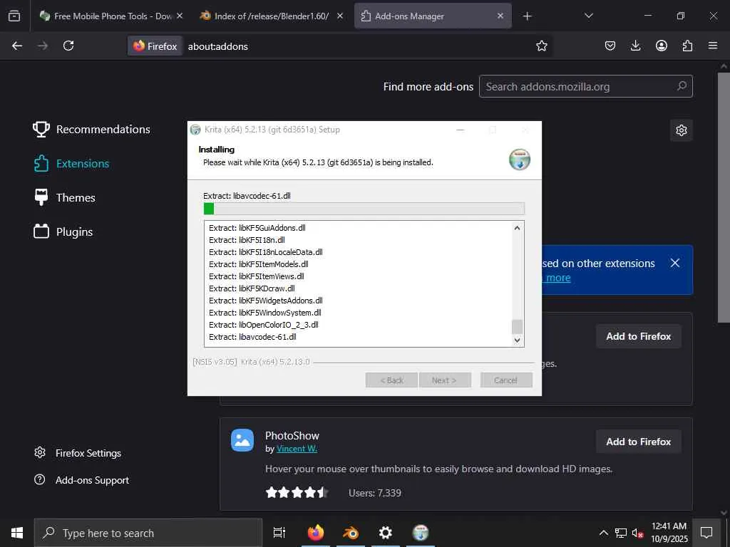Open Firefox Settings link
This screenshot has width=730, height=547.
78,453
